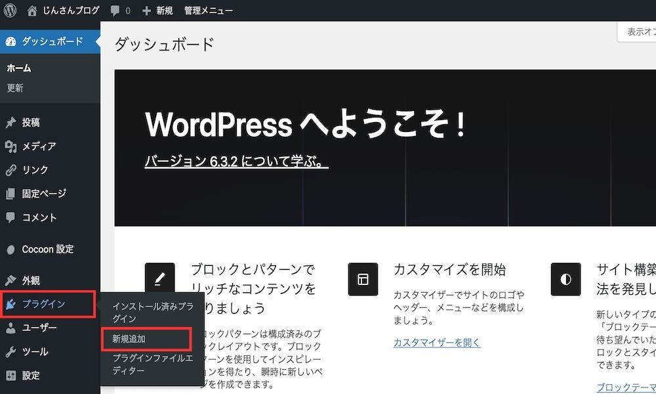656x394 pixels.
Task: Click the pages icon beside 固定ページ
Action: tap(10, 194)
